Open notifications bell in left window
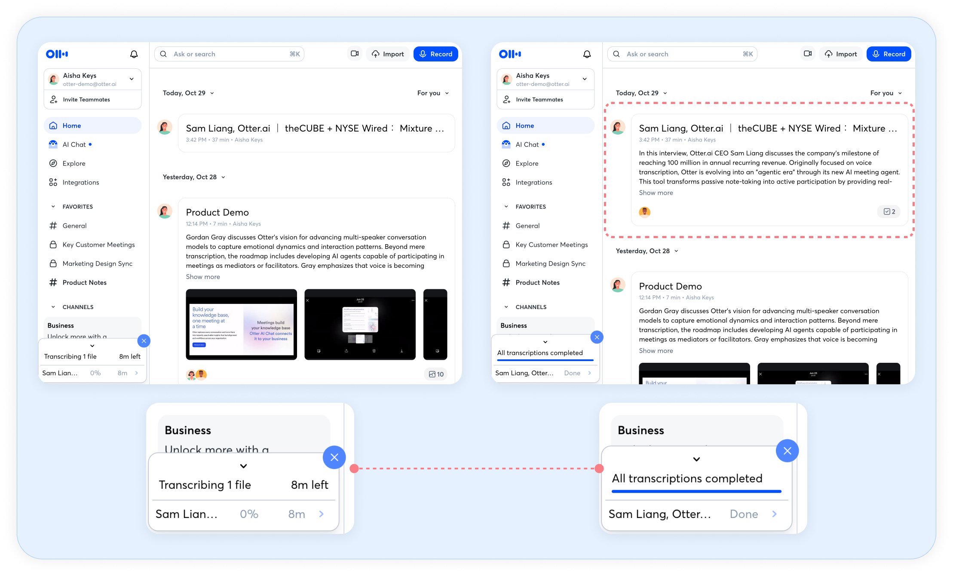This screenshot has height=576, width=953. coord(134,54)
